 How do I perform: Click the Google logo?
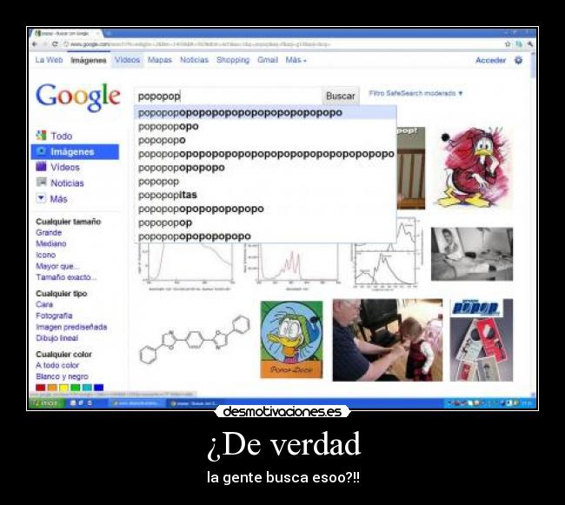click(78, 96)
